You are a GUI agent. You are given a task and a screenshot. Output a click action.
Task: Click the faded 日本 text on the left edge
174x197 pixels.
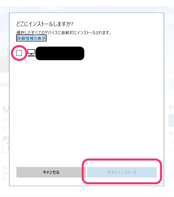tap(6, 120)
